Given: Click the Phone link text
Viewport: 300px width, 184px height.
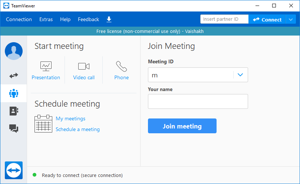Looking at the screenshot, I should pos(122,77).
